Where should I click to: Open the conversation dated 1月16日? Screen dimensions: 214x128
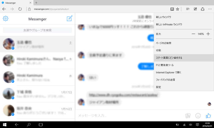point(37,110)
